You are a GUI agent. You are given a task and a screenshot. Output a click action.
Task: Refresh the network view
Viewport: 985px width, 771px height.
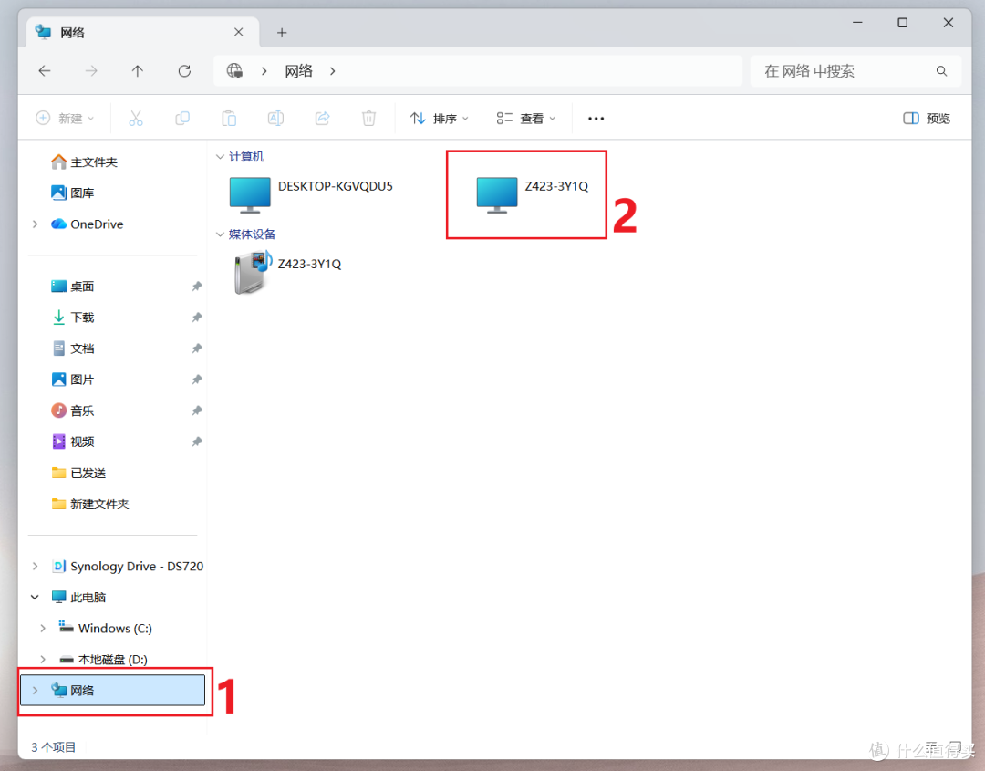[x=184, y=71]
